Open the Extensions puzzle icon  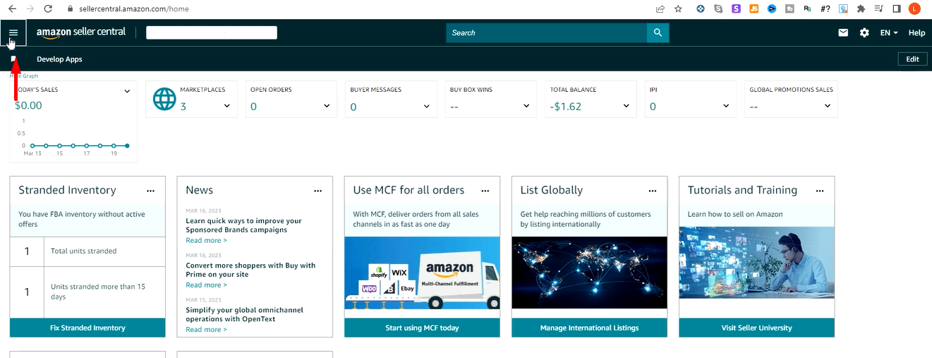pyautogui.click(x=861, y=9)
